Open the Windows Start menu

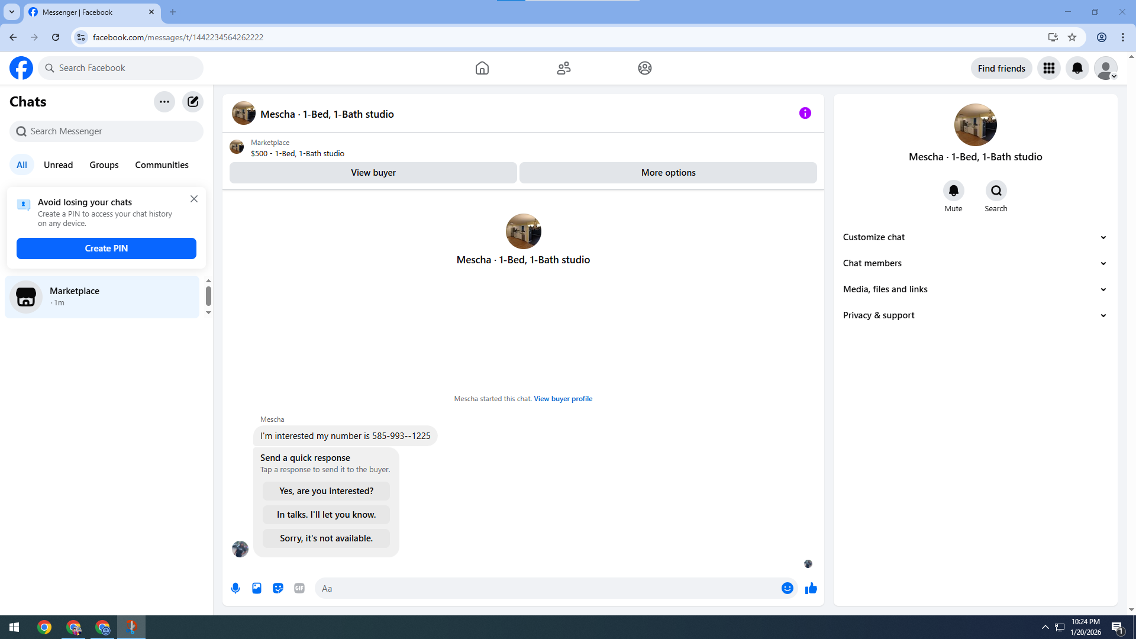click(x=14, y=627)
